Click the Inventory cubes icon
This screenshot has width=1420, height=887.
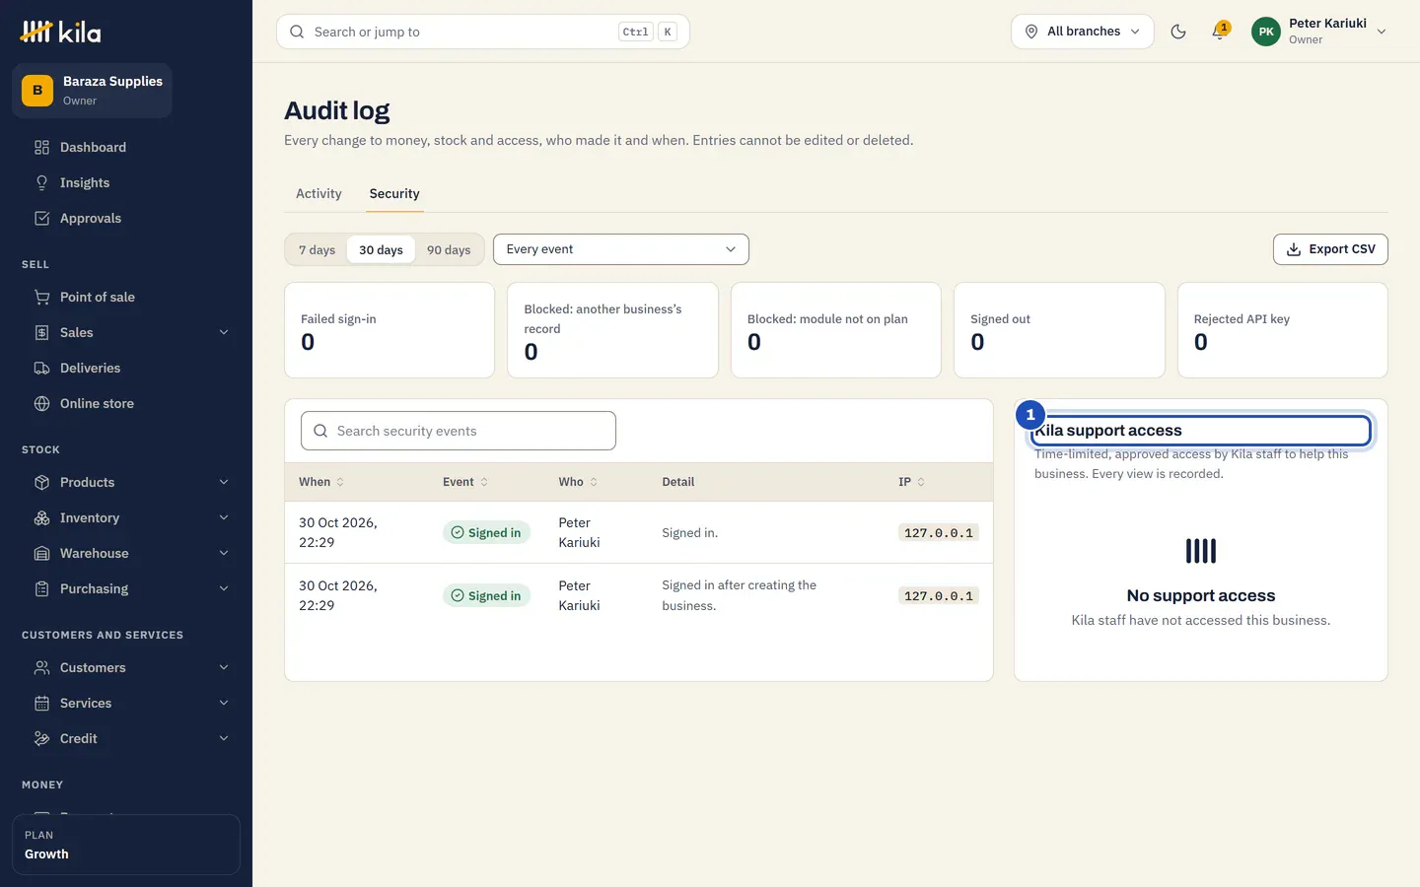41,518
